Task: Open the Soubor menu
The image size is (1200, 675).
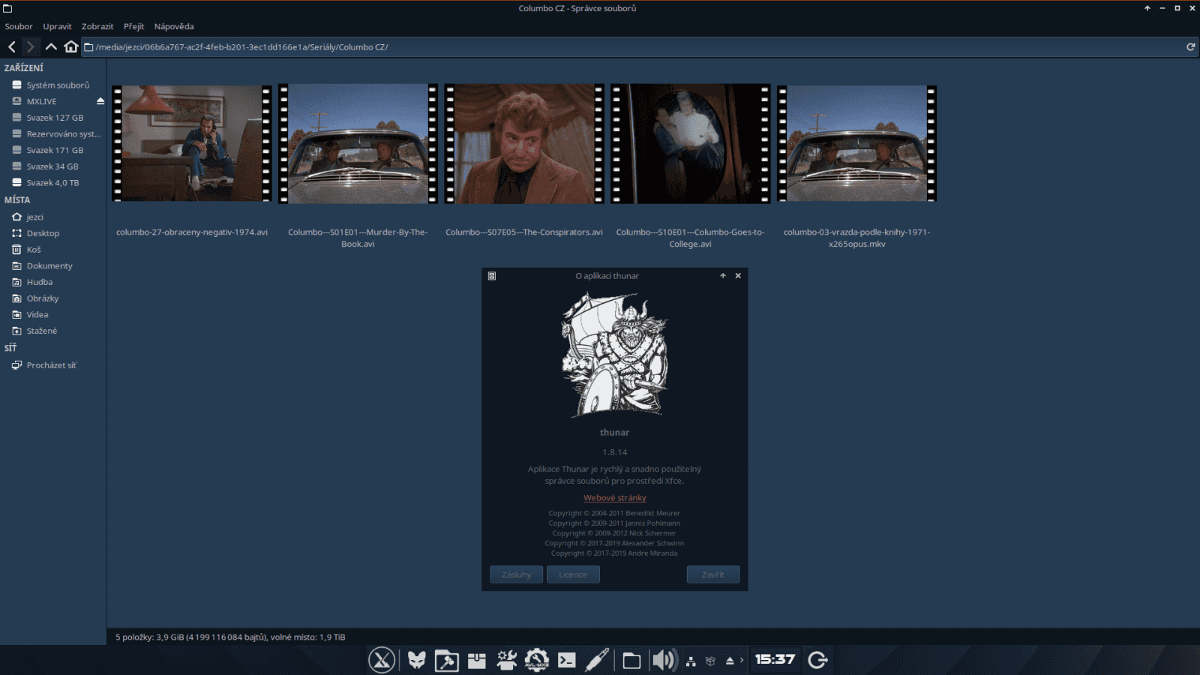Action: (x=19, y=26)
